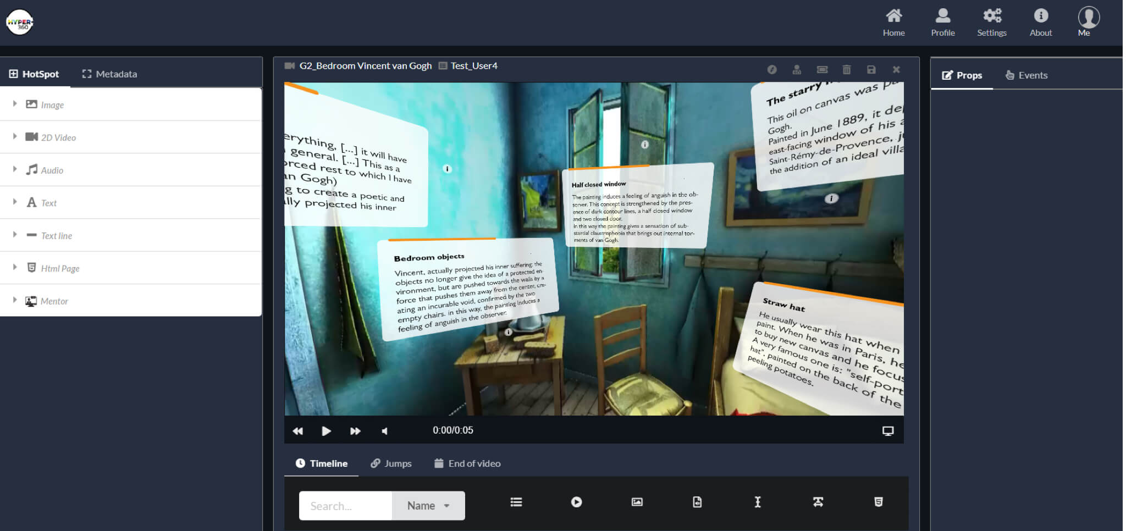This screenshot has width=1126, height=531.
Task: Click the G2_Bedroom Vincent van Gogh video title
Action: pos(365,66)
